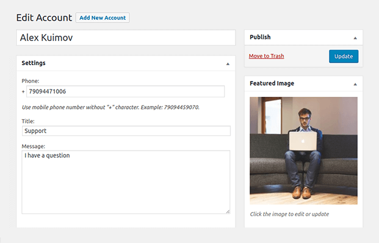Click the 'Click the image to edit or update' caption
Image resolution: width=379 pixels, height=243 pixels.
tap(289, 214)
